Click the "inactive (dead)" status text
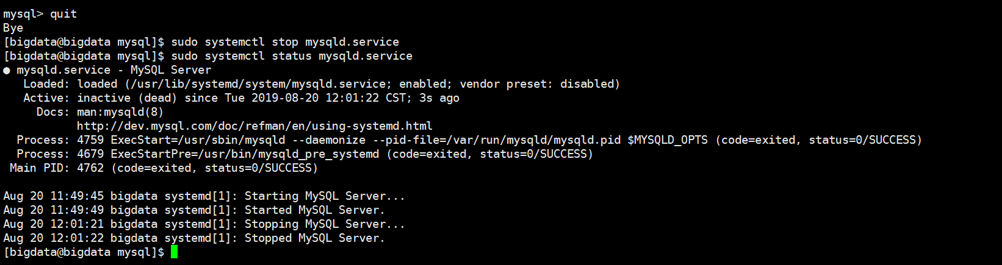 click(127, 98)
